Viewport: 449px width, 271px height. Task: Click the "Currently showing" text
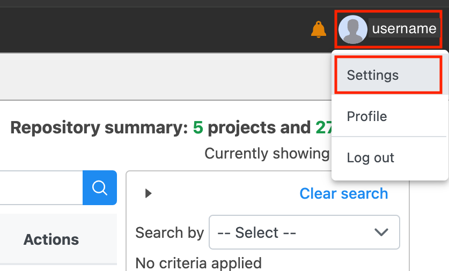click(267, 154)
